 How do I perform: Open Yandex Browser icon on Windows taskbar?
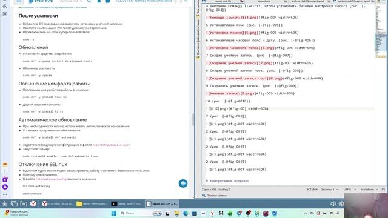[x=212, y=213]
